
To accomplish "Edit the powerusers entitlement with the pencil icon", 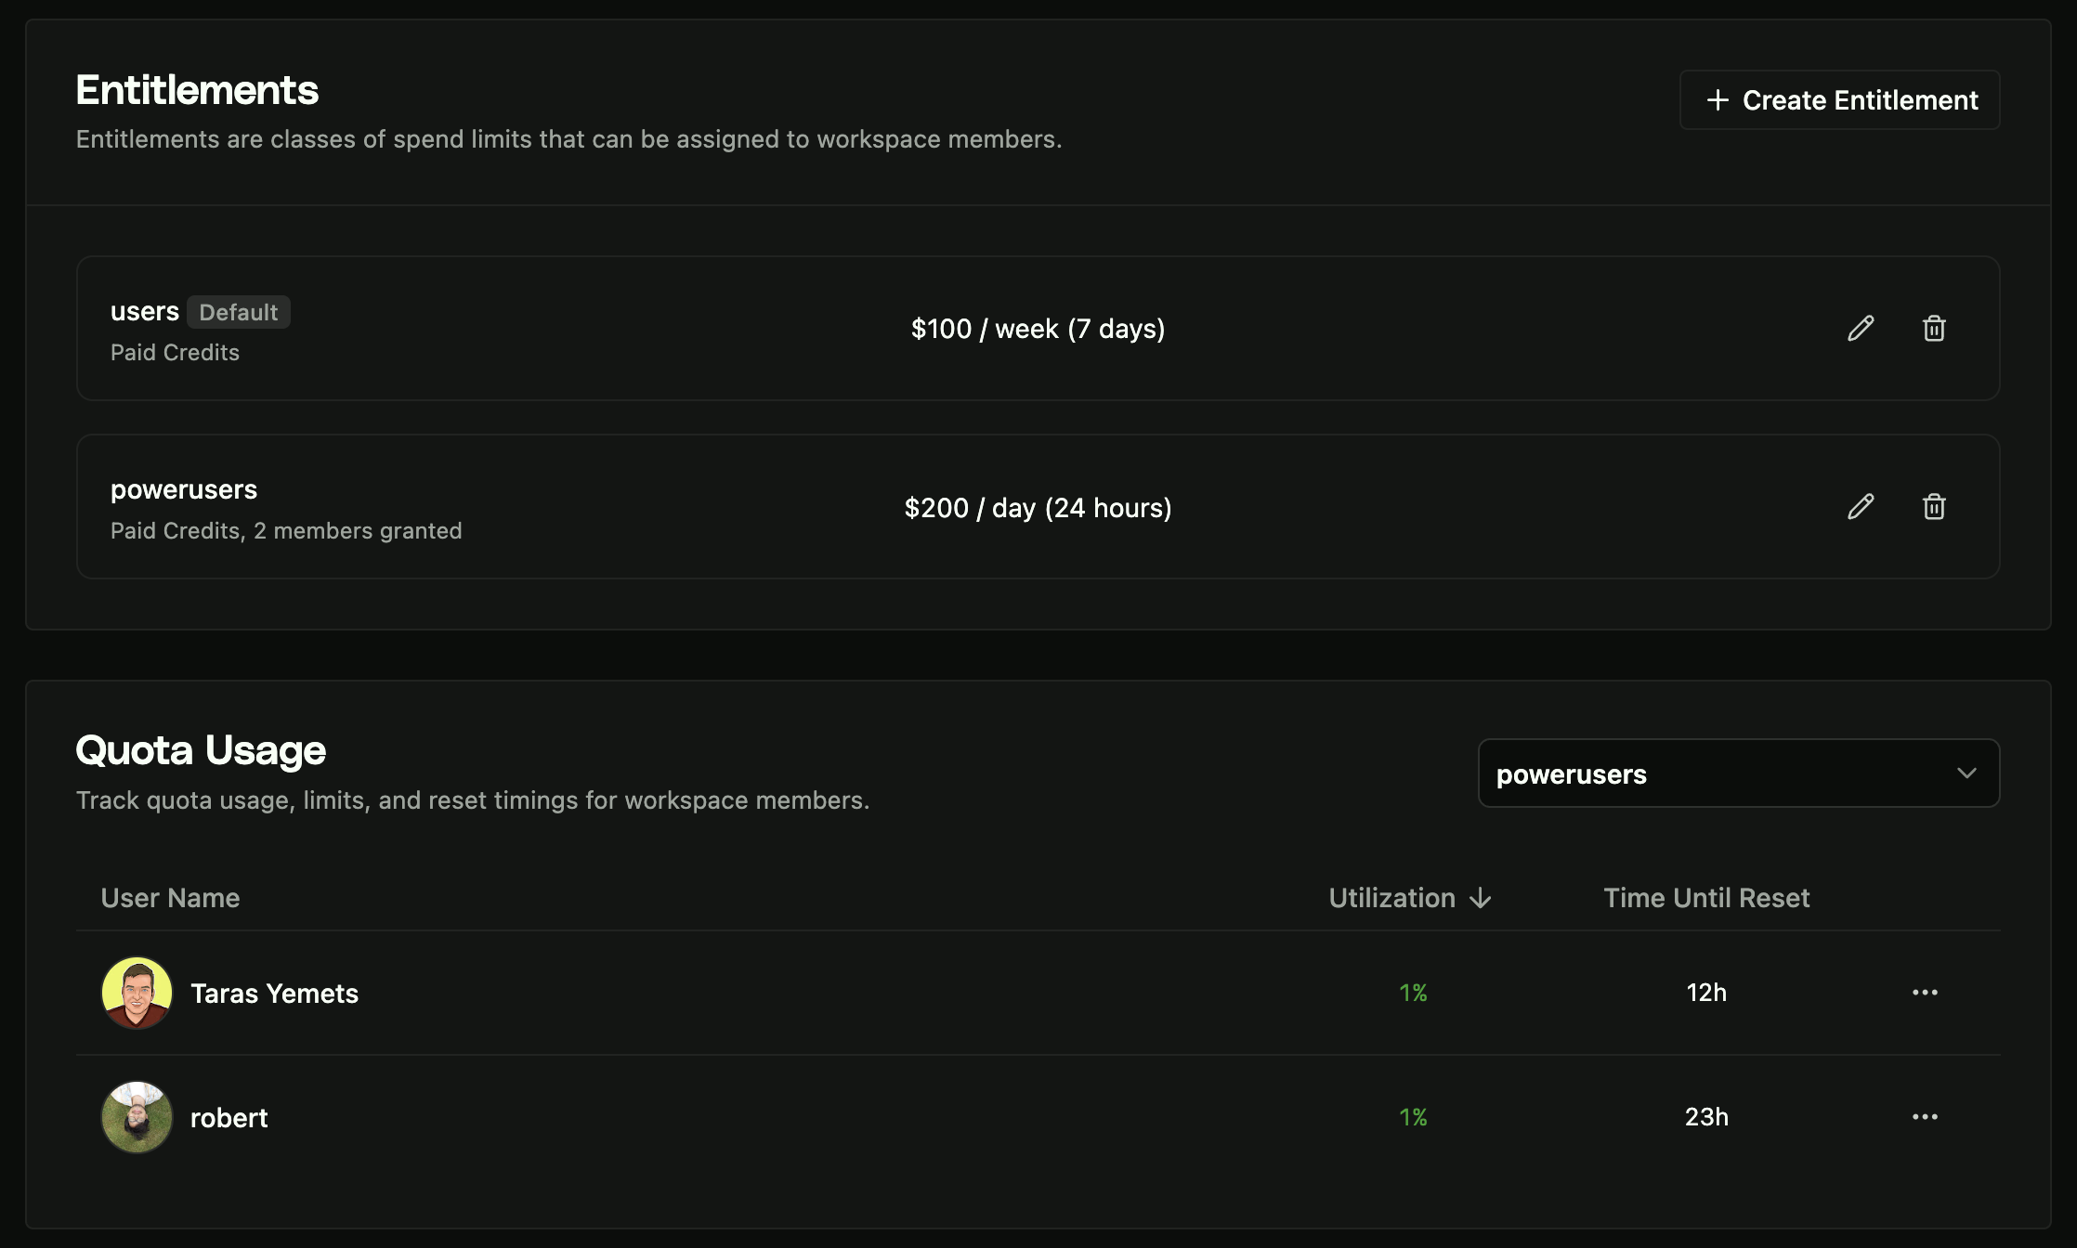I will pos(1859,507).
